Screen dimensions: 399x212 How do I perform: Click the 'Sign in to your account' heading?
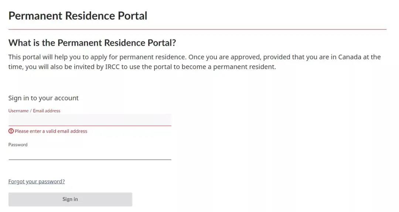point(44,98)
